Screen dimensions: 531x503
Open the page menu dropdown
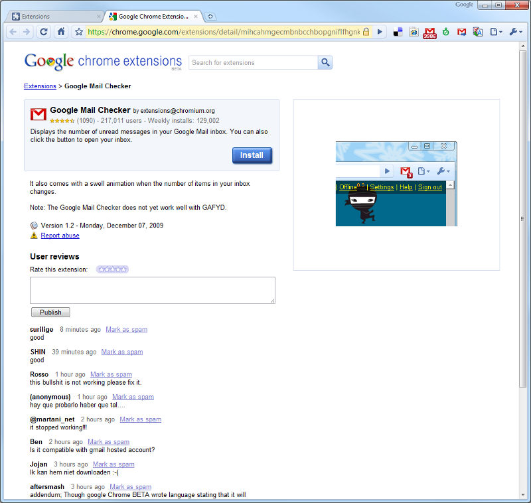(x=496, y=32)
